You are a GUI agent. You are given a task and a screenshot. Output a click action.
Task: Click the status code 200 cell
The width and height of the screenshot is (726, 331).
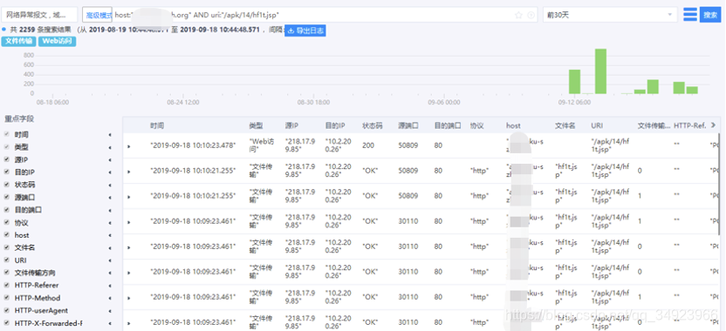367,145
